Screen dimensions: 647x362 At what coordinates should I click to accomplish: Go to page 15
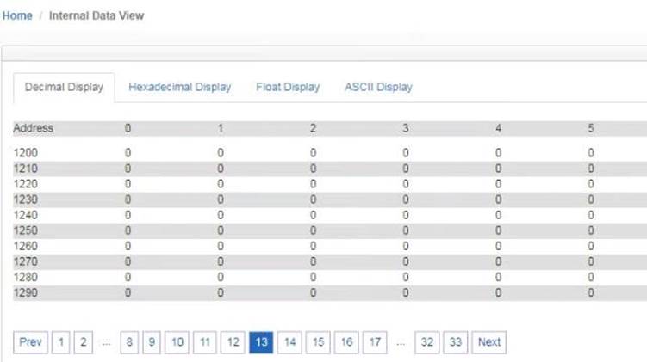tap(318, 342)
